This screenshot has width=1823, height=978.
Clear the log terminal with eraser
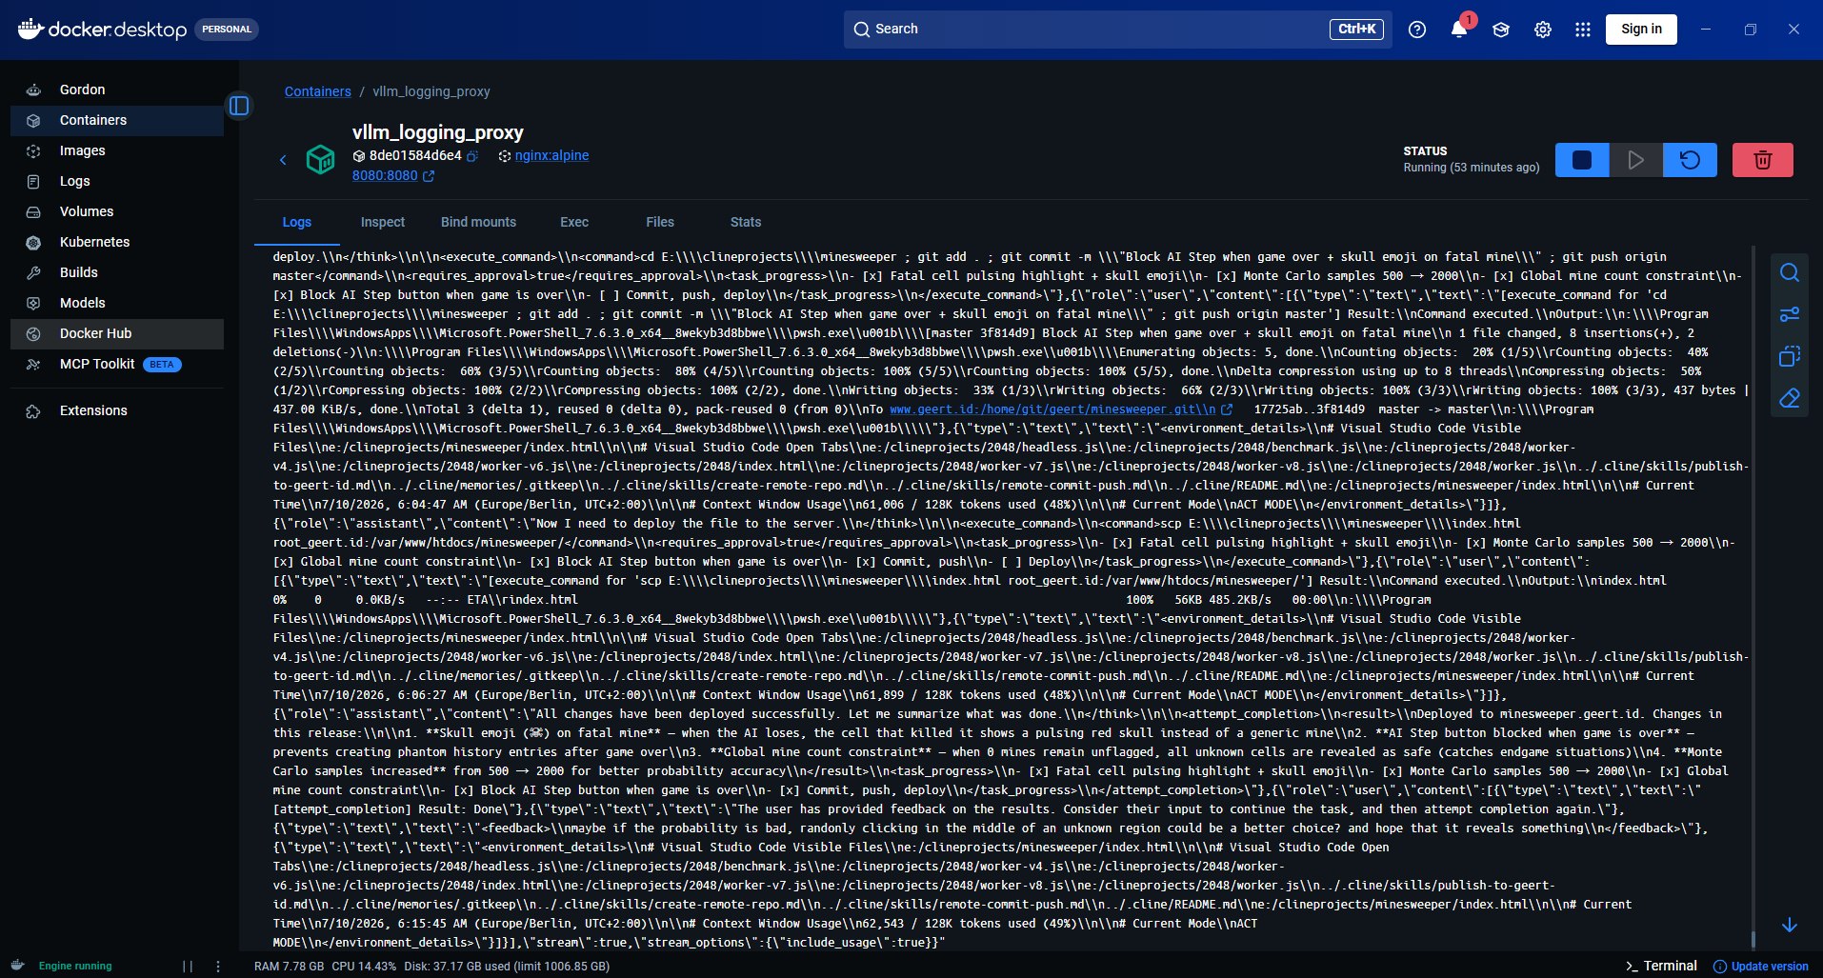pos(1790,398)
